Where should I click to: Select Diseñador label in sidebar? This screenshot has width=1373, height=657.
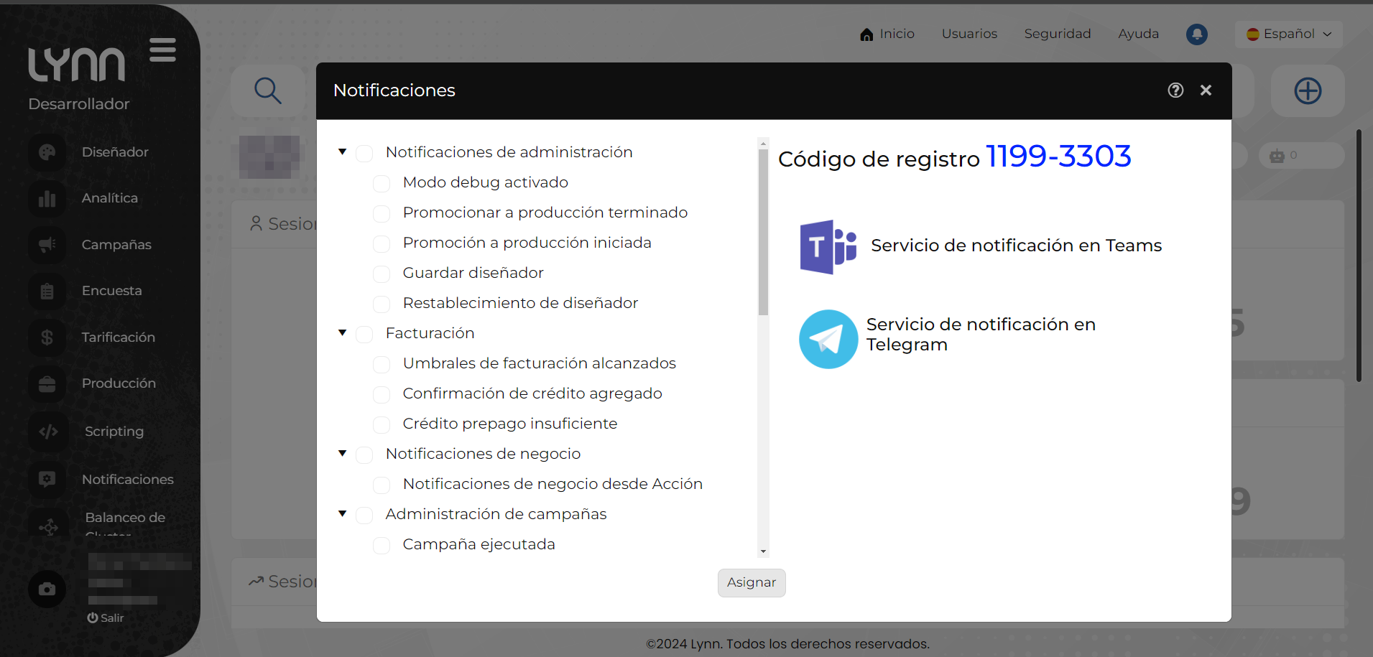click(115, 152)
